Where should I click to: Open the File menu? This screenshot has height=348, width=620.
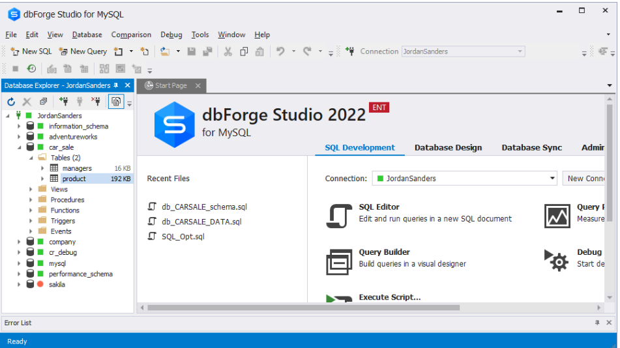click(x=11, y=35)
